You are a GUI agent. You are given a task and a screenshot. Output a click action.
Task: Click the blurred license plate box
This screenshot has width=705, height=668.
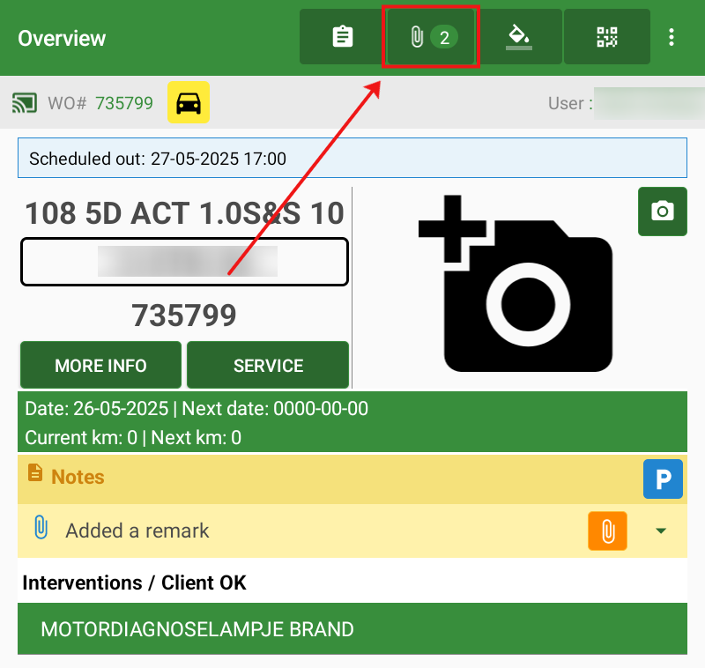[184, 262]
